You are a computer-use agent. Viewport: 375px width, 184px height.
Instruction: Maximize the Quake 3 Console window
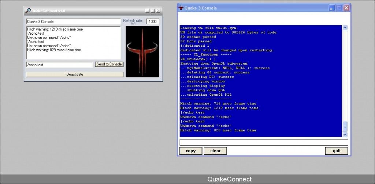click(x=339, y=8)
